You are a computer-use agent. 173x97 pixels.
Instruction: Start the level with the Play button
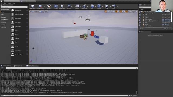pyautogui.click(x=107, y=6)
